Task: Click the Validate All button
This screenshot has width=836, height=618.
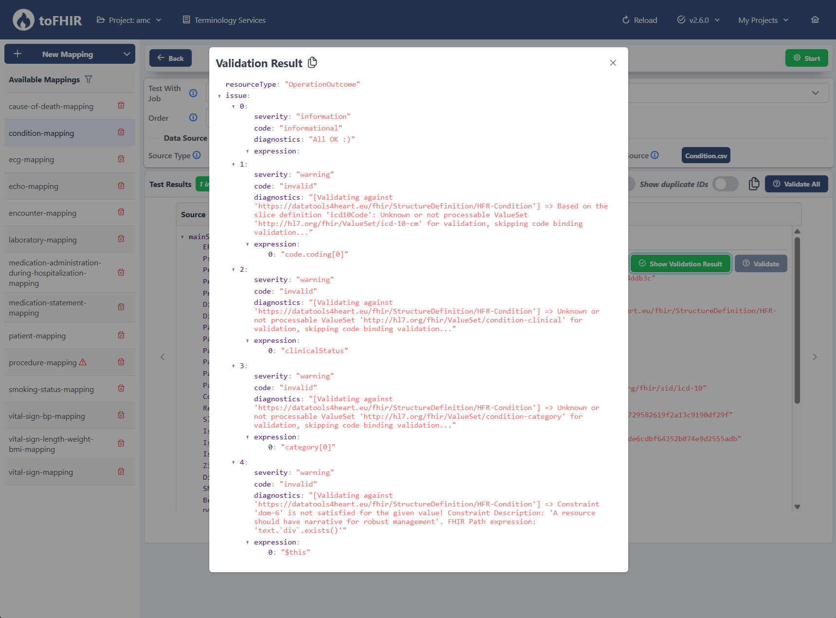Action: point(796,184)
